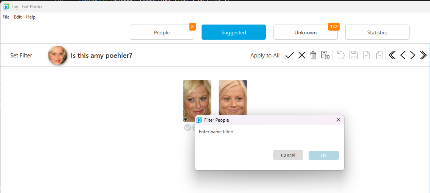The image size is (430, 193).
Task: Click the Set Filter button
Action: click(21, 55)
